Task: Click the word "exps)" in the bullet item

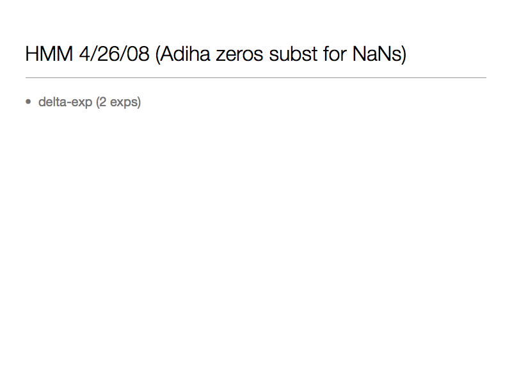Action: click(x=125, y=102)
